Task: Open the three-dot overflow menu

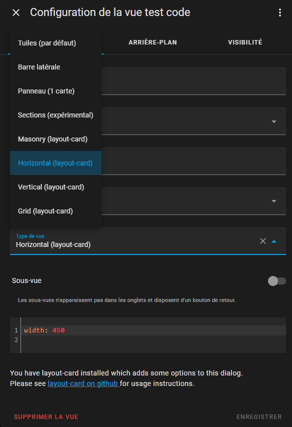Action: pos(279,12)
